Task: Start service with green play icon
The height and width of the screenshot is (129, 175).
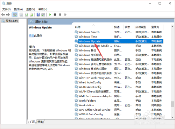Action: 50,15
